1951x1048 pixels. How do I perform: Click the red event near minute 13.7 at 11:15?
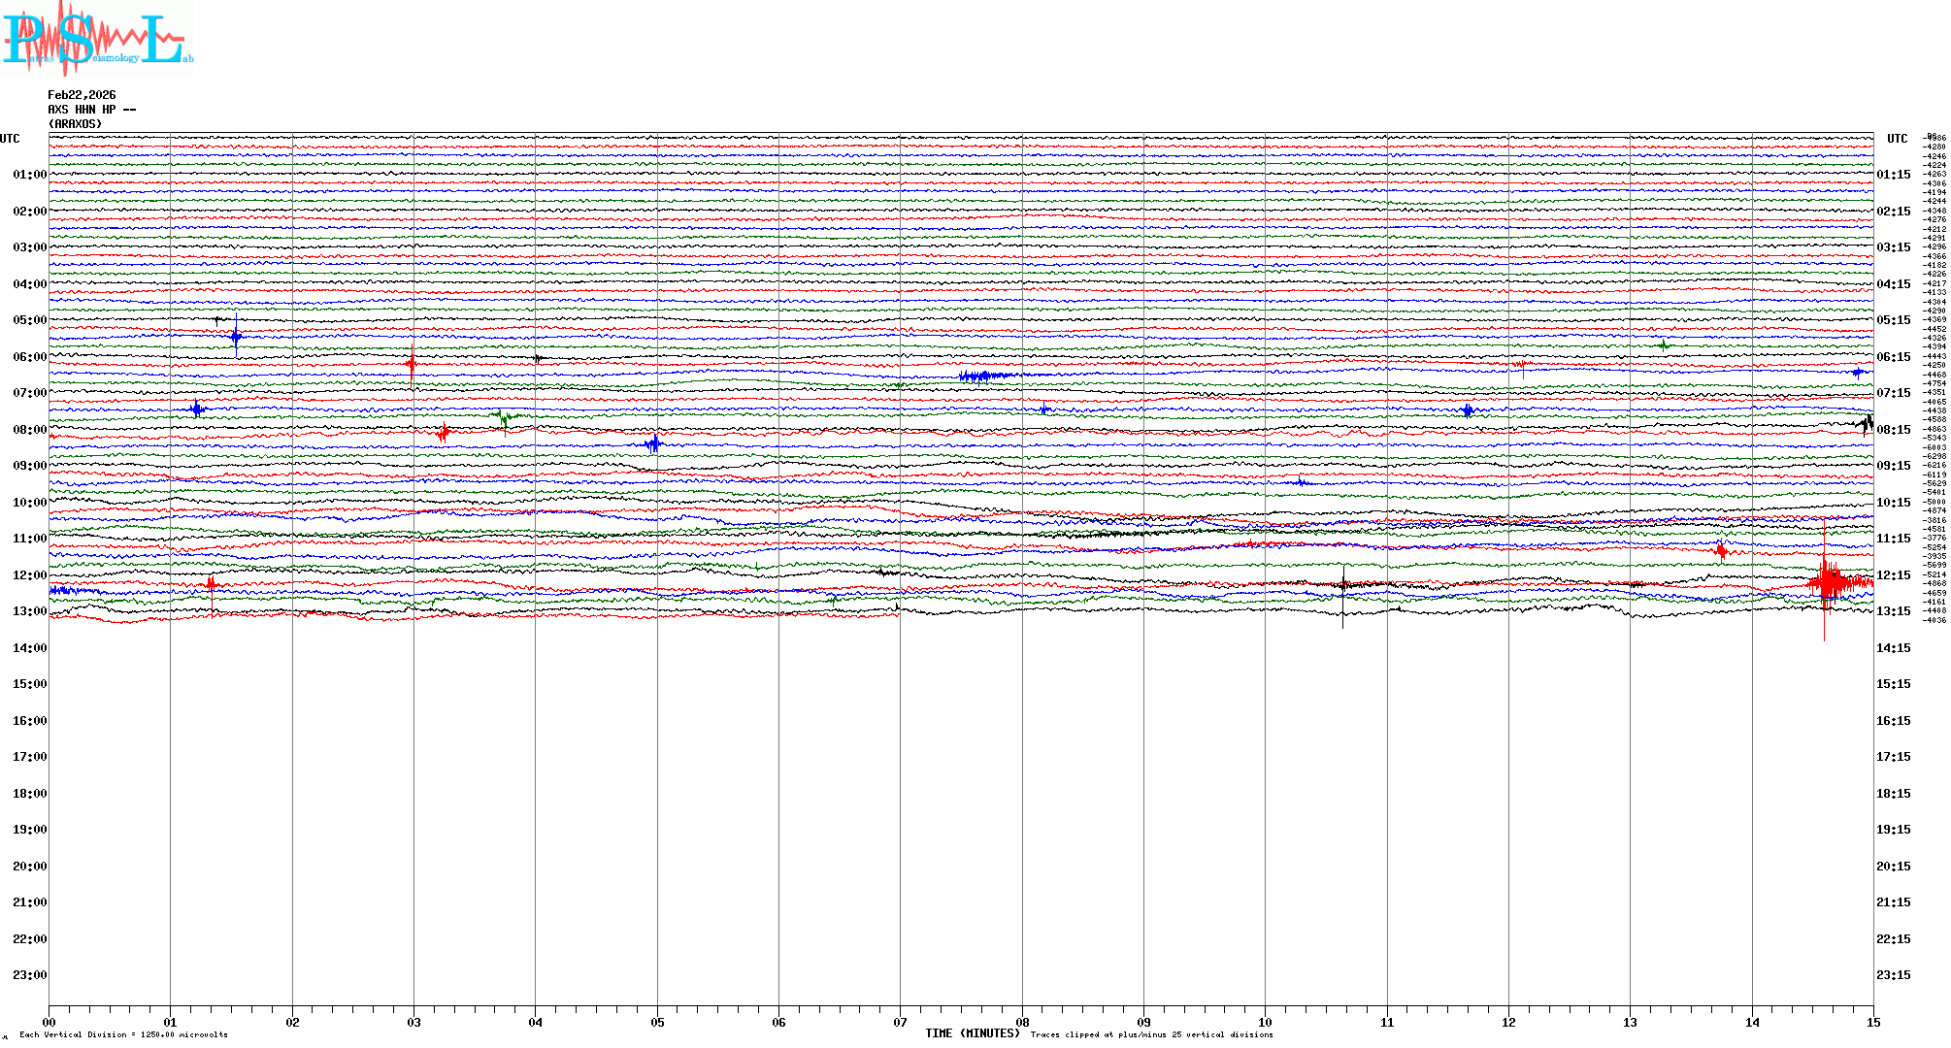point(1721,551)
